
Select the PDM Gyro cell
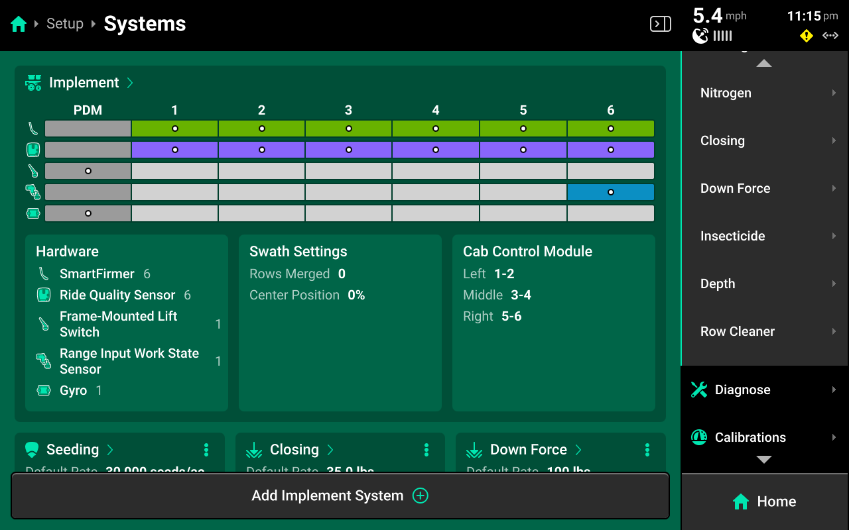click(88, 213)
